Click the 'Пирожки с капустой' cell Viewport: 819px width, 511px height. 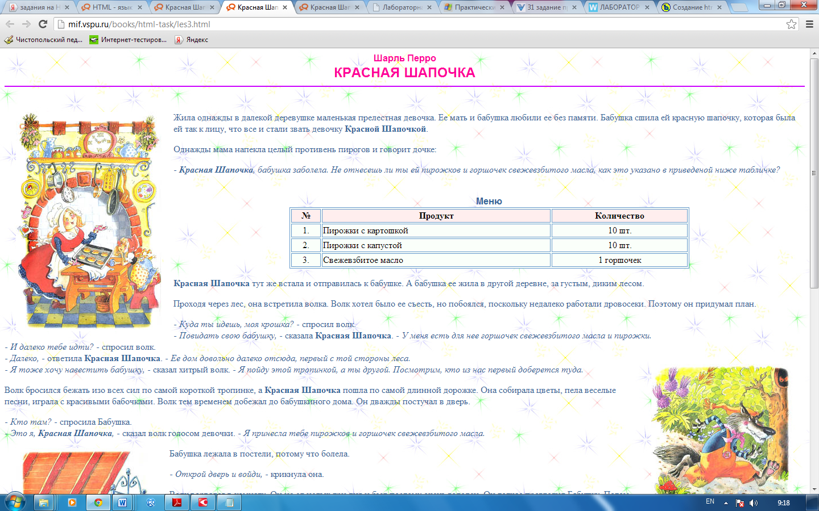(436, 245)
